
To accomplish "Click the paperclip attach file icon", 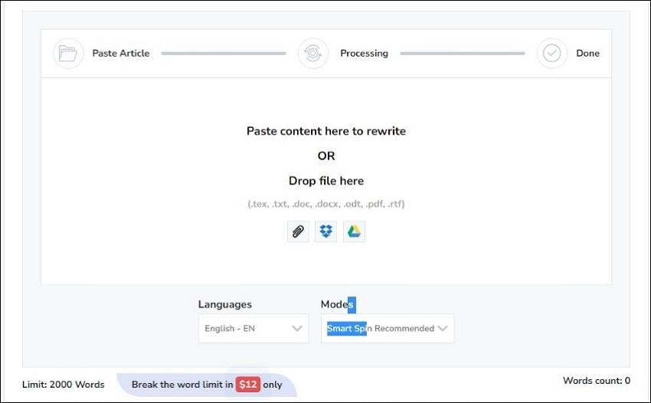I will coord(298,231).
